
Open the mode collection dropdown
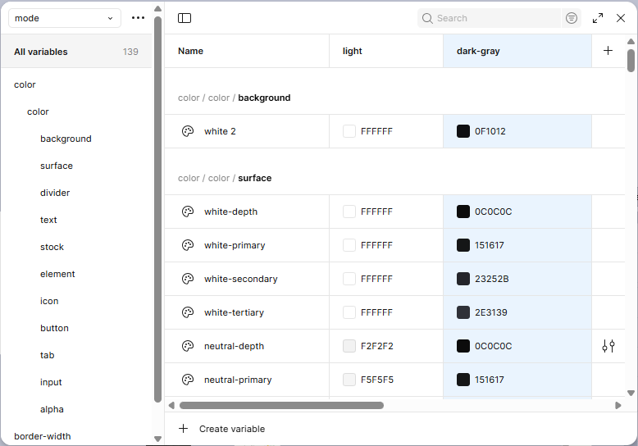tap(65, 18)
